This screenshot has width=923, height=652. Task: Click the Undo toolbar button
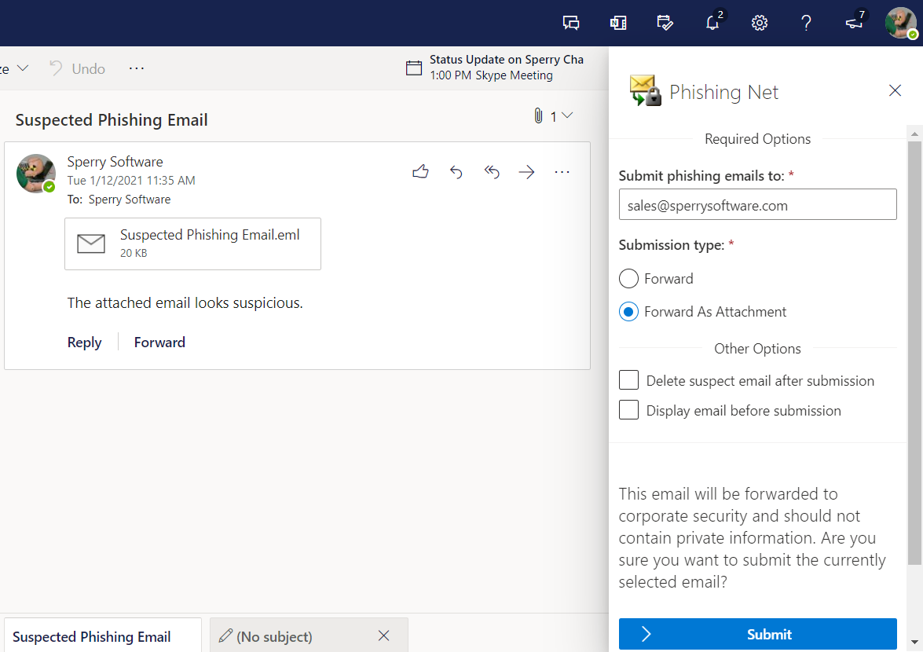77,69
